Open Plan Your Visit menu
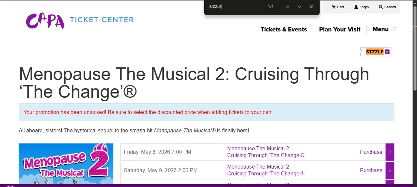This screenshot has width=417, height=187. pyautogui.click(x=340, y=29)
